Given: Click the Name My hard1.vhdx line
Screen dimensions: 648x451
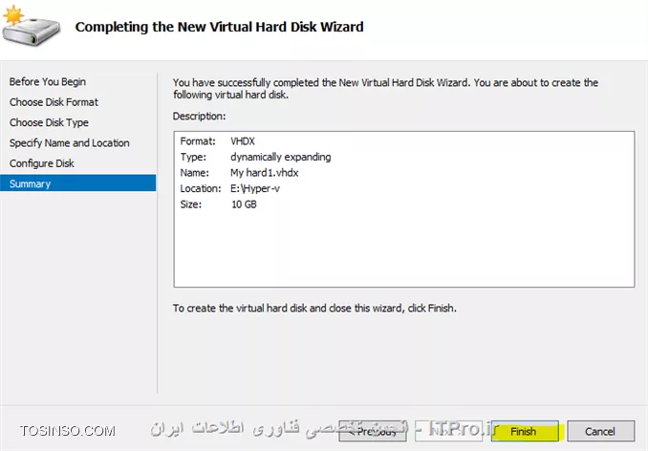Looking at the screenshot, I should [x=239, y=173].
